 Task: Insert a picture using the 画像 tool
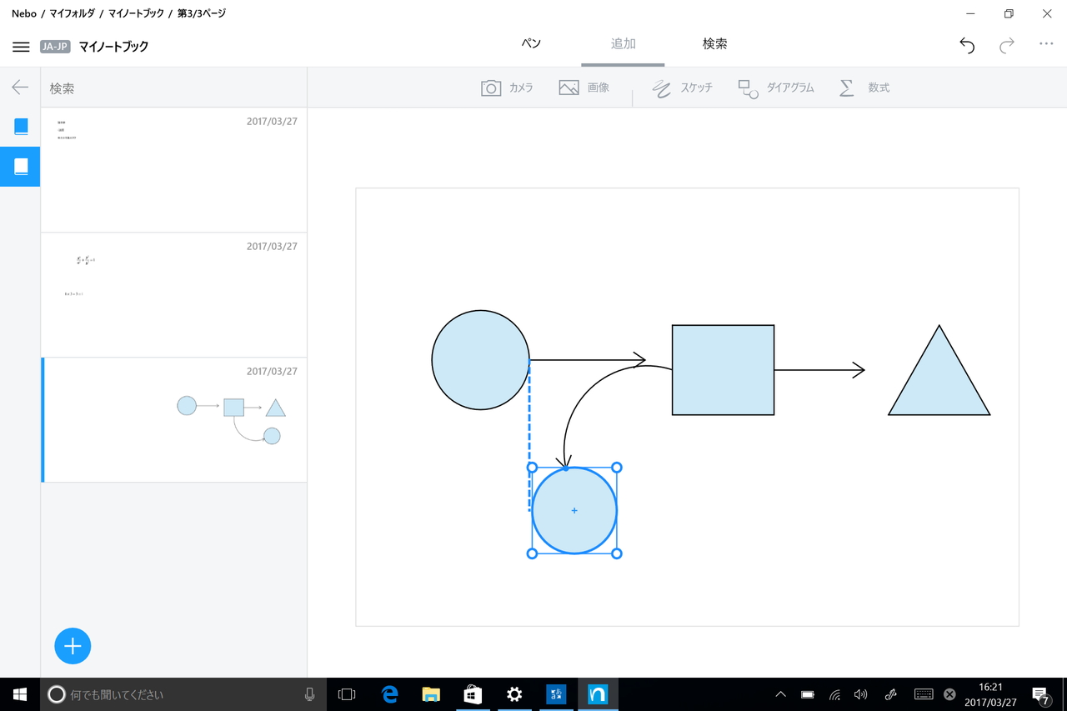click(585, 87)
